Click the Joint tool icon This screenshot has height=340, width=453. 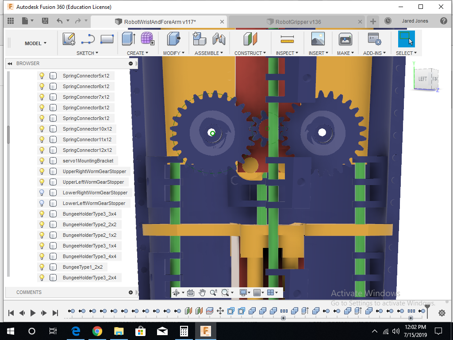(219, 39)
